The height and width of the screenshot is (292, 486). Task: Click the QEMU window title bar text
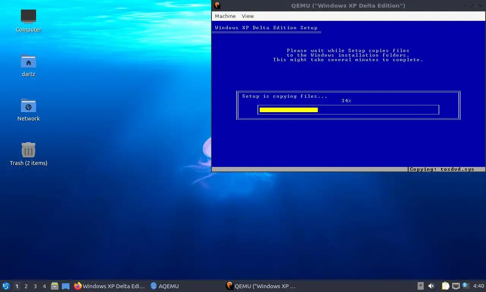coord(348,5)
